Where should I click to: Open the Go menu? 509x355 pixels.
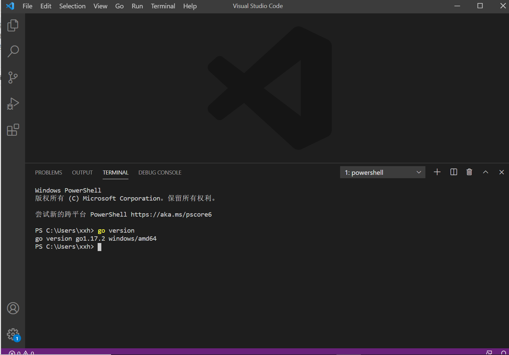click(x=119, y=6)
